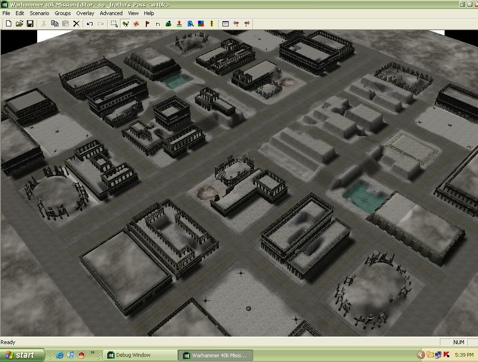Click the Windows Start button
Image resolution: width=478 pixels, height=362 pixels.
tap(22, 355)
